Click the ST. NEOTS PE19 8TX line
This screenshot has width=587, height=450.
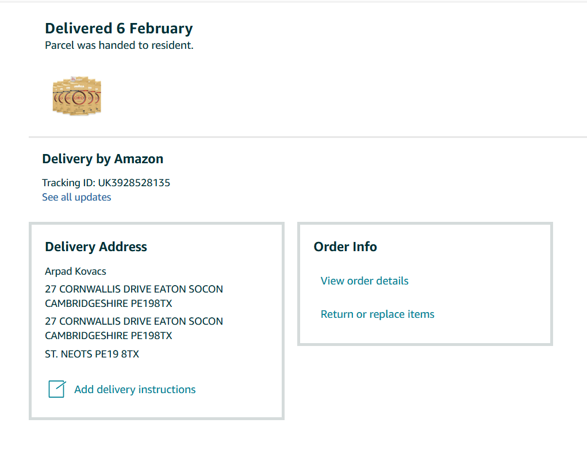click(x=92, y=354)
